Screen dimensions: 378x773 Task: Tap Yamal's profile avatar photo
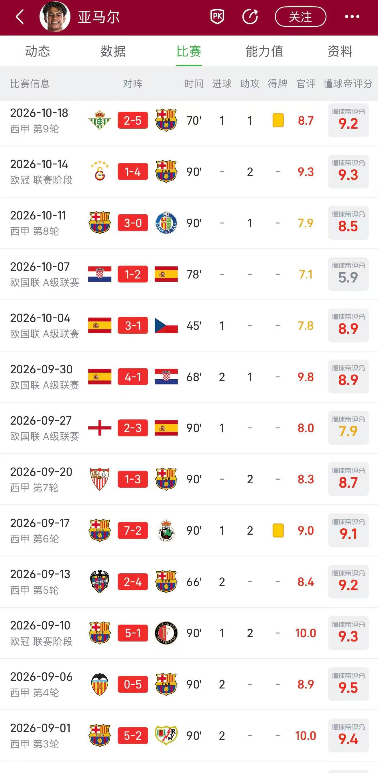click(55, 17)
